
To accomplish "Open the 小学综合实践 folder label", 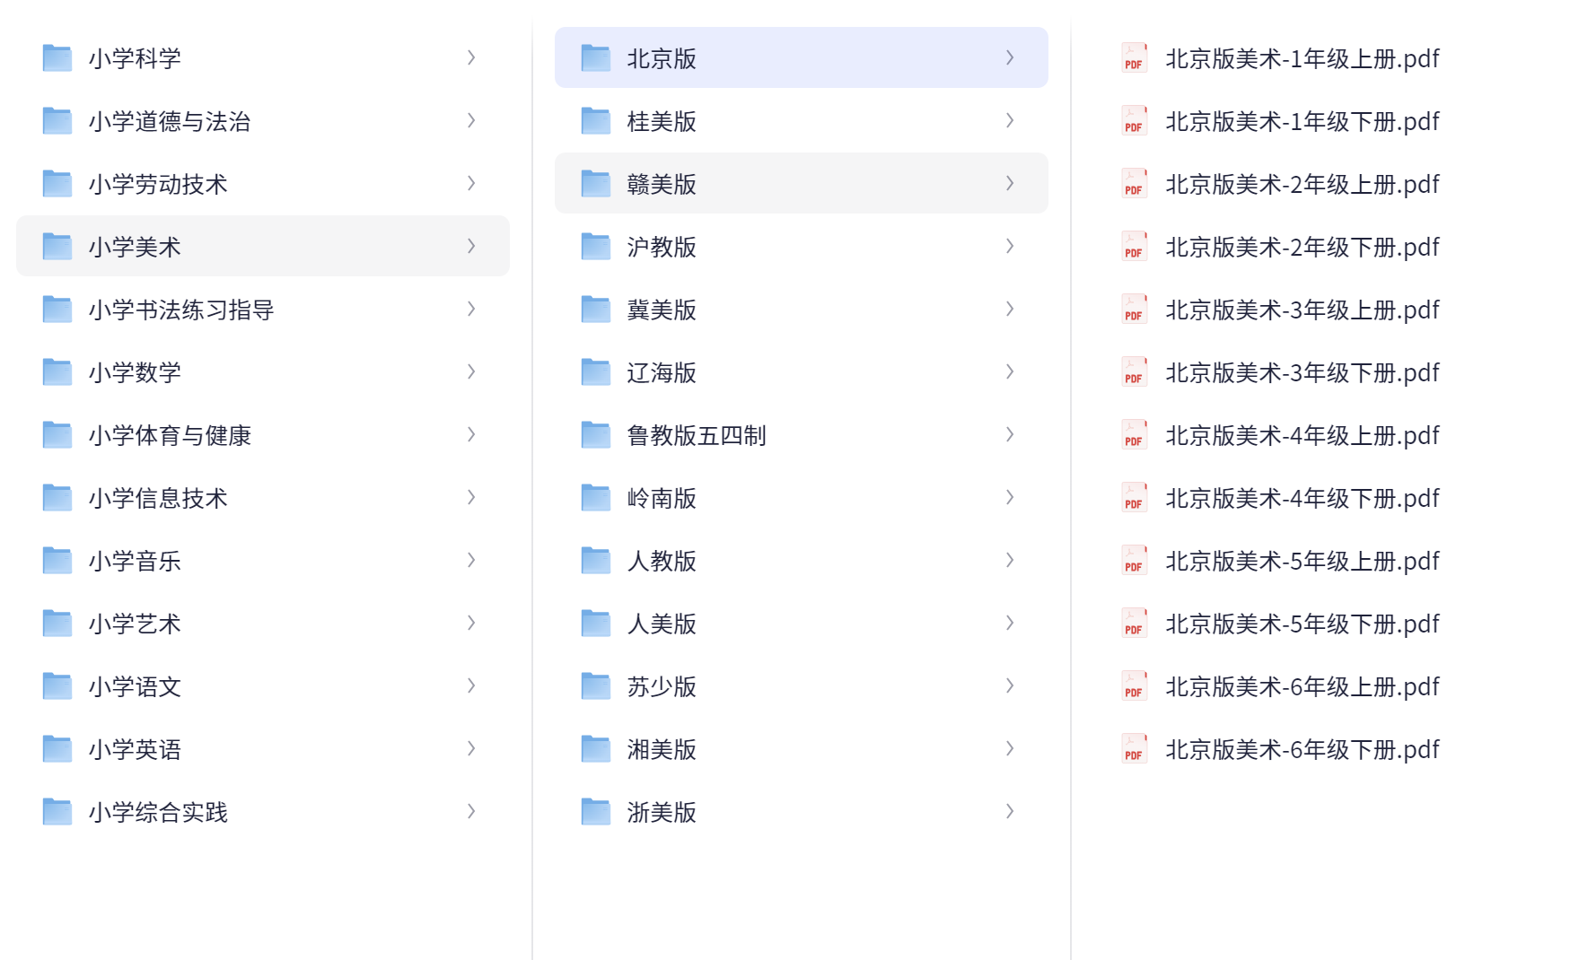I will 158,812.
